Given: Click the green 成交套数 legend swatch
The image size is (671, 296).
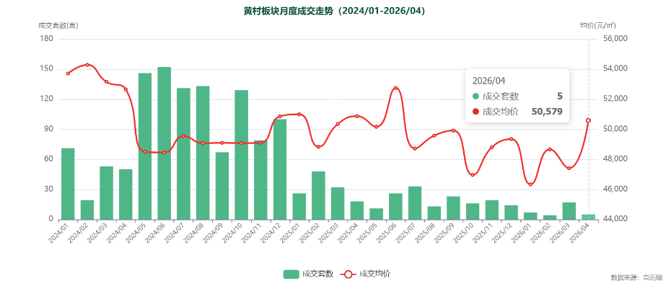Looking at the screenshot, I should [291, 274].
